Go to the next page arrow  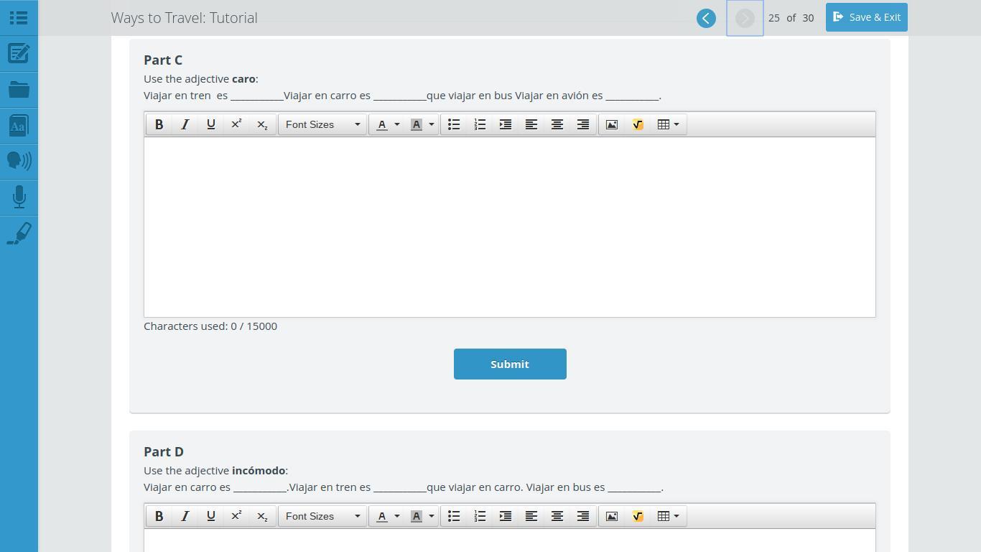[745, 18]
